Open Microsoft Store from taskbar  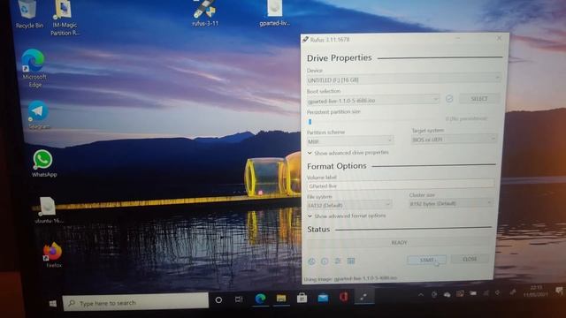click(302, 298)
